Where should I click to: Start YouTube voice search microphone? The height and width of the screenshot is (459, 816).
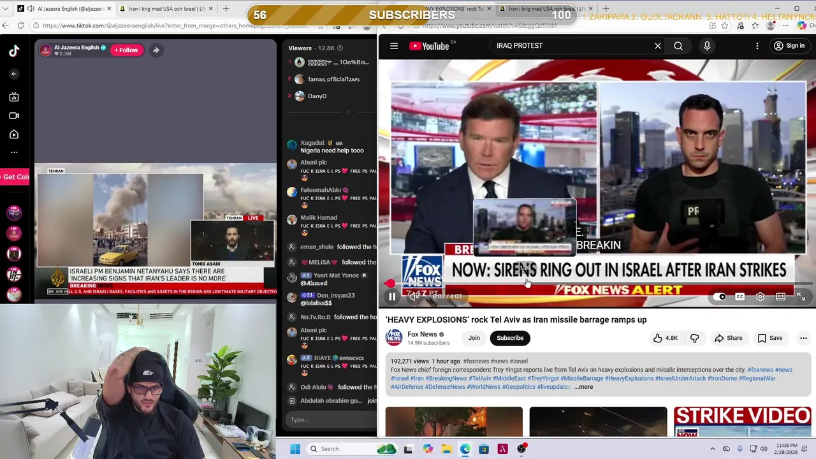click(707, 46)
